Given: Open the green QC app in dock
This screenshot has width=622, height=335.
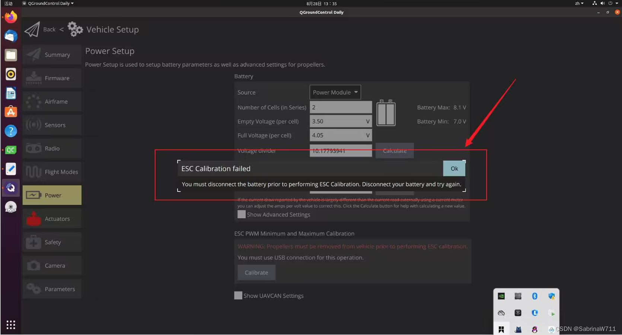Looking at the screenshot, I should click(11, 150).
